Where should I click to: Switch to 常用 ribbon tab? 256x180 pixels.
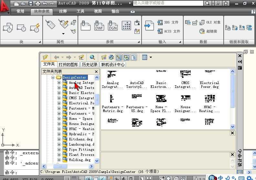click(20, 11)
